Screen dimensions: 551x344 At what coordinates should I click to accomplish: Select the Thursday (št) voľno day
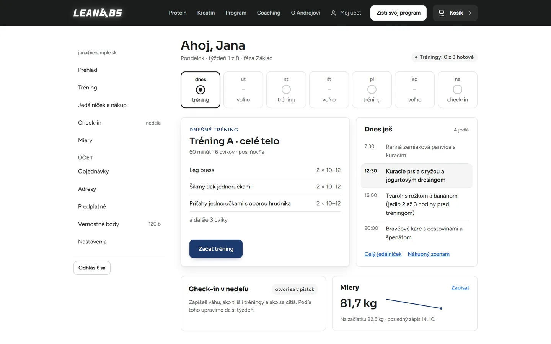[329, 90]
